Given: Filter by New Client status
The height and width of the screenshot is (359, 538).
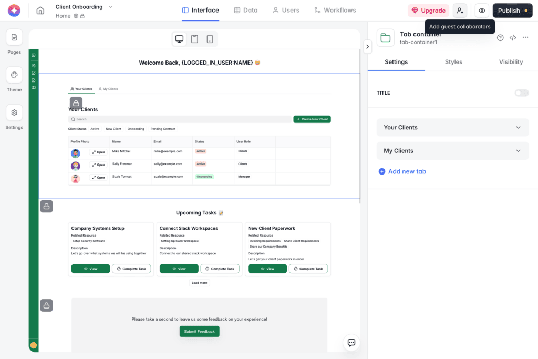Looking at the screenshot, I should point(113,129).
